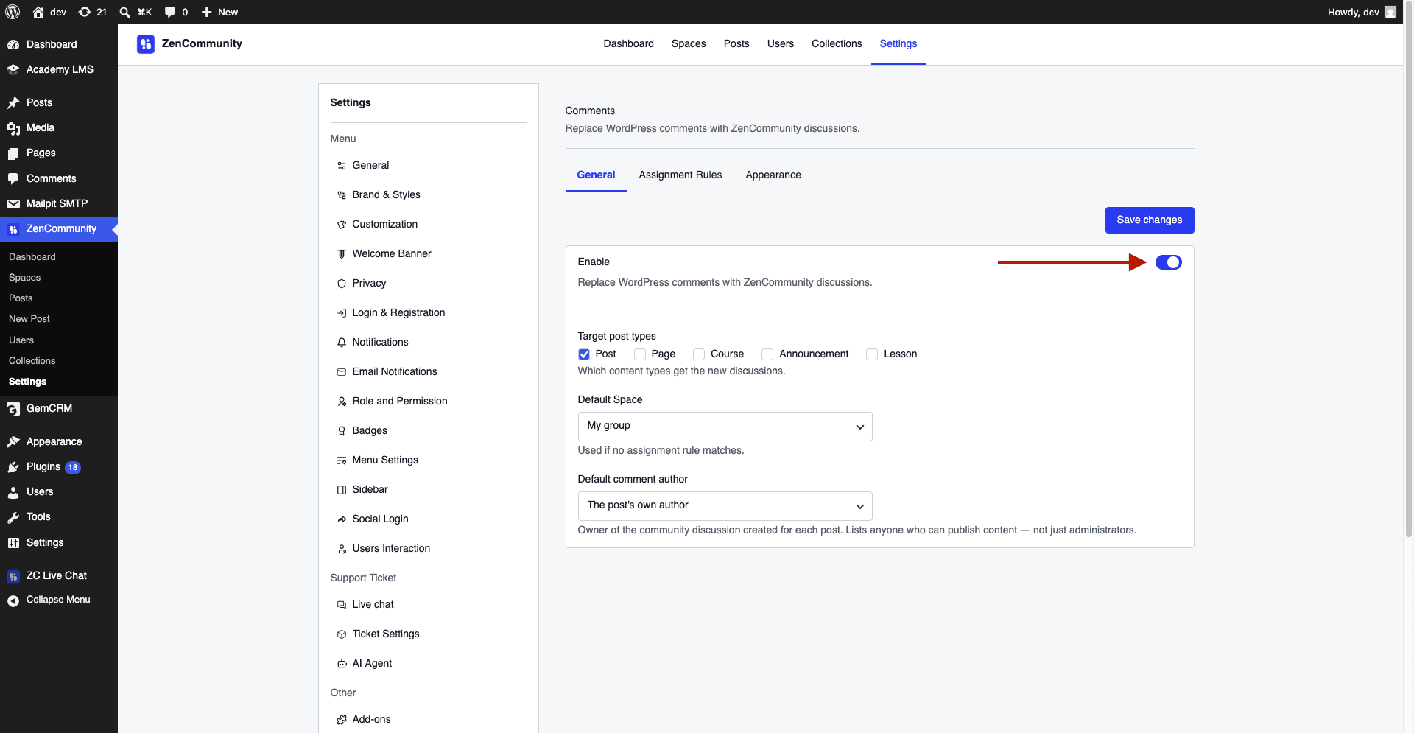1414x750 pixels.
Task: Click the Badges icon in settings menu
Action: coord(342,431)
